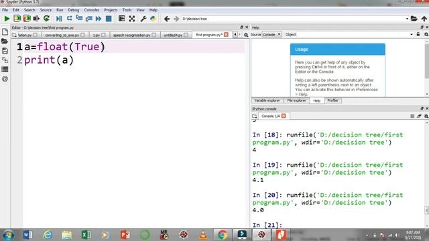Close the Console 1/A tab
Screen dimensions: 429x241
(x=284, y=116)
